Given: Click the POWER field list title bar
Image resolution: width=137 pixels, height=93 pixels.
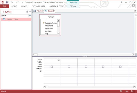Looking at the screenshot, I should [x=51, y=17].
